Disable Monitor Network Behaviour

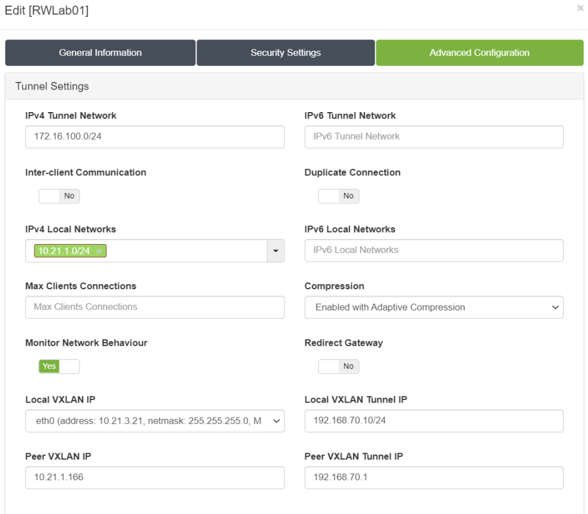[59, 366]
